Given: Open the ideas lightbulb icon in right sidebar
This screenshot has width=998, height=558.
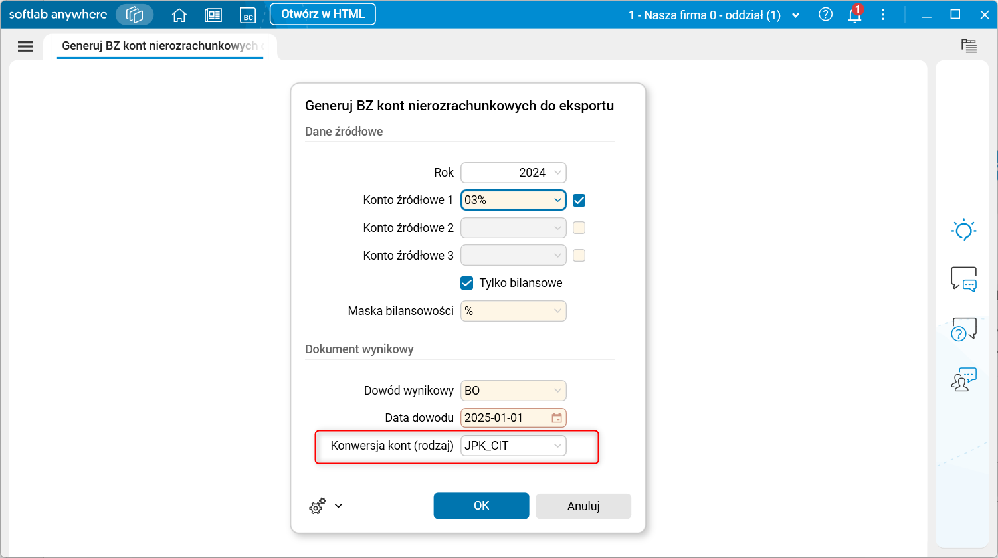Looking at the screenshot, I should point(963,230).
